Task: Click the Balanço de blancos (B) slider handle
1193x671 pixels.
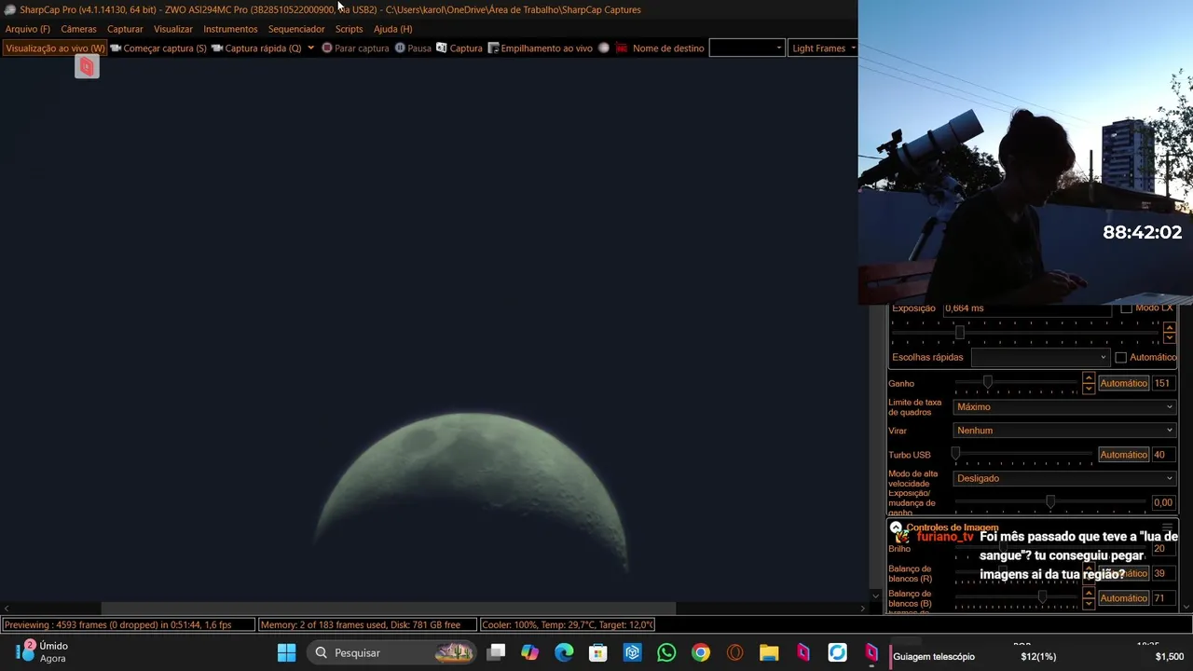Action: coord(1042,597)
